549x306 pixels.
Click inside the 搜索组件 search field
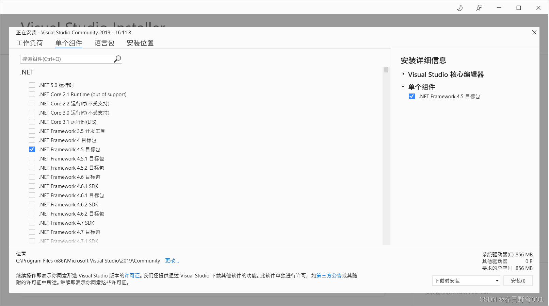tap(65, 59)
